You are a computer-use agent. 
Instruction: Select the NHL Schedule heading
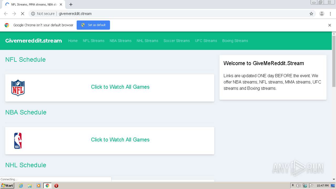(26, 165)
